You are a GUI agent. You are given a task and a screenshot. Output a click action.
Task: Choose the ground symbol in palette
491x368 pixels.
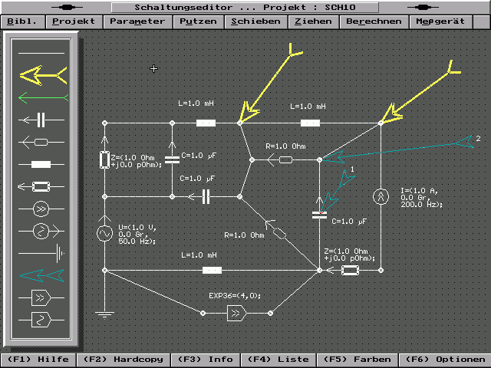pos(41,252)
